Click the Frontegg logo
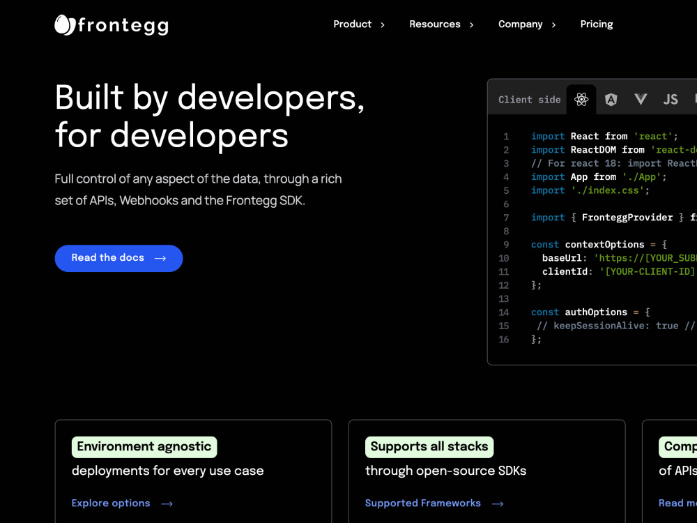697x523 pixels. 112,25
